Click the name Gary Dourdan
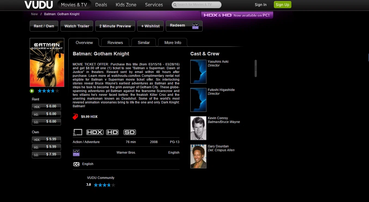Image resolution: width=369 pixels, height=202 pixels. pyautogui.click(x=218, y=146)
